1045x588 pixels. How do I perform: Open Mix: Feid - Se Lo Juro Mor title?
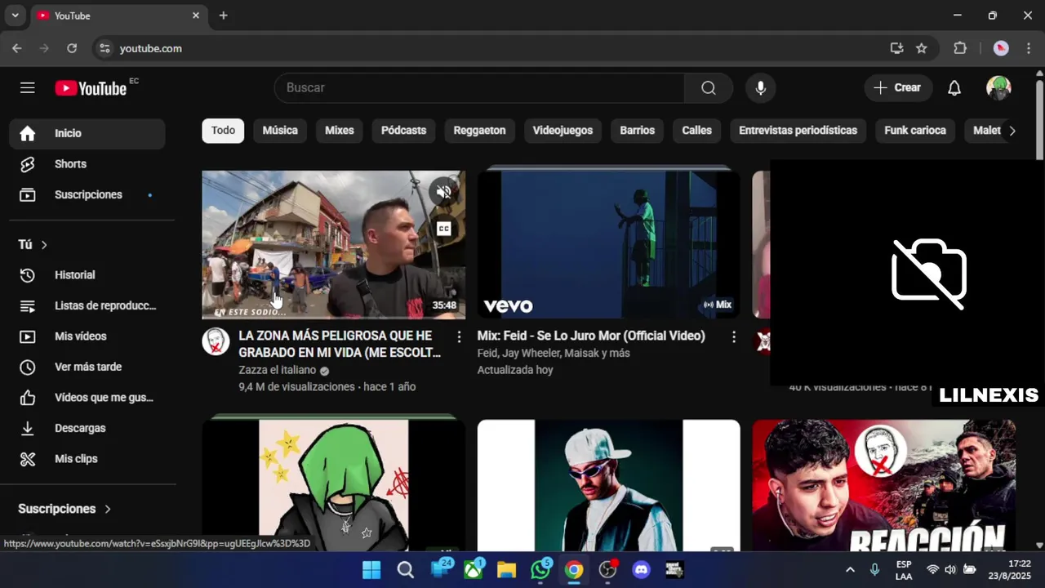coord(591,336)
